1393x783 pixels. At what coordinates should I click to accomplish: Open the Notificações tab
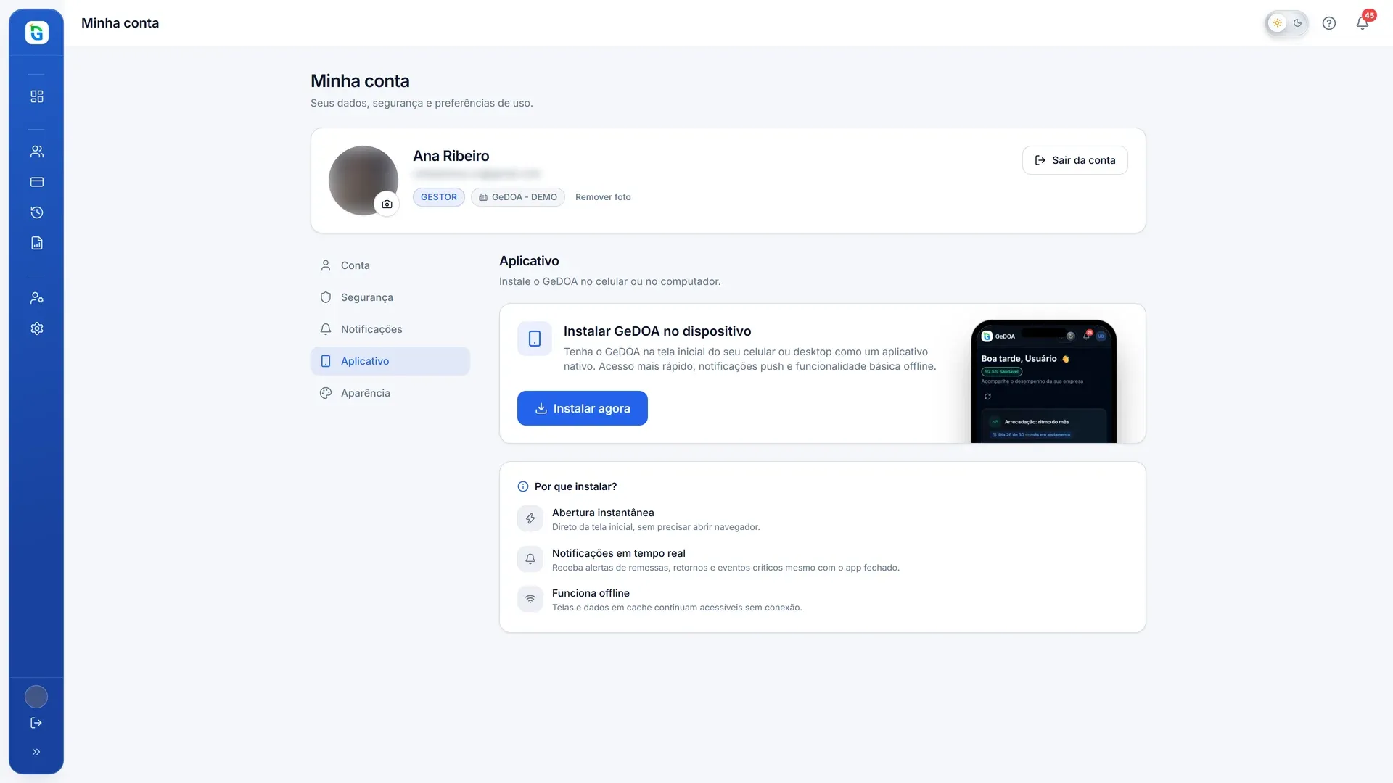point(390,329)
